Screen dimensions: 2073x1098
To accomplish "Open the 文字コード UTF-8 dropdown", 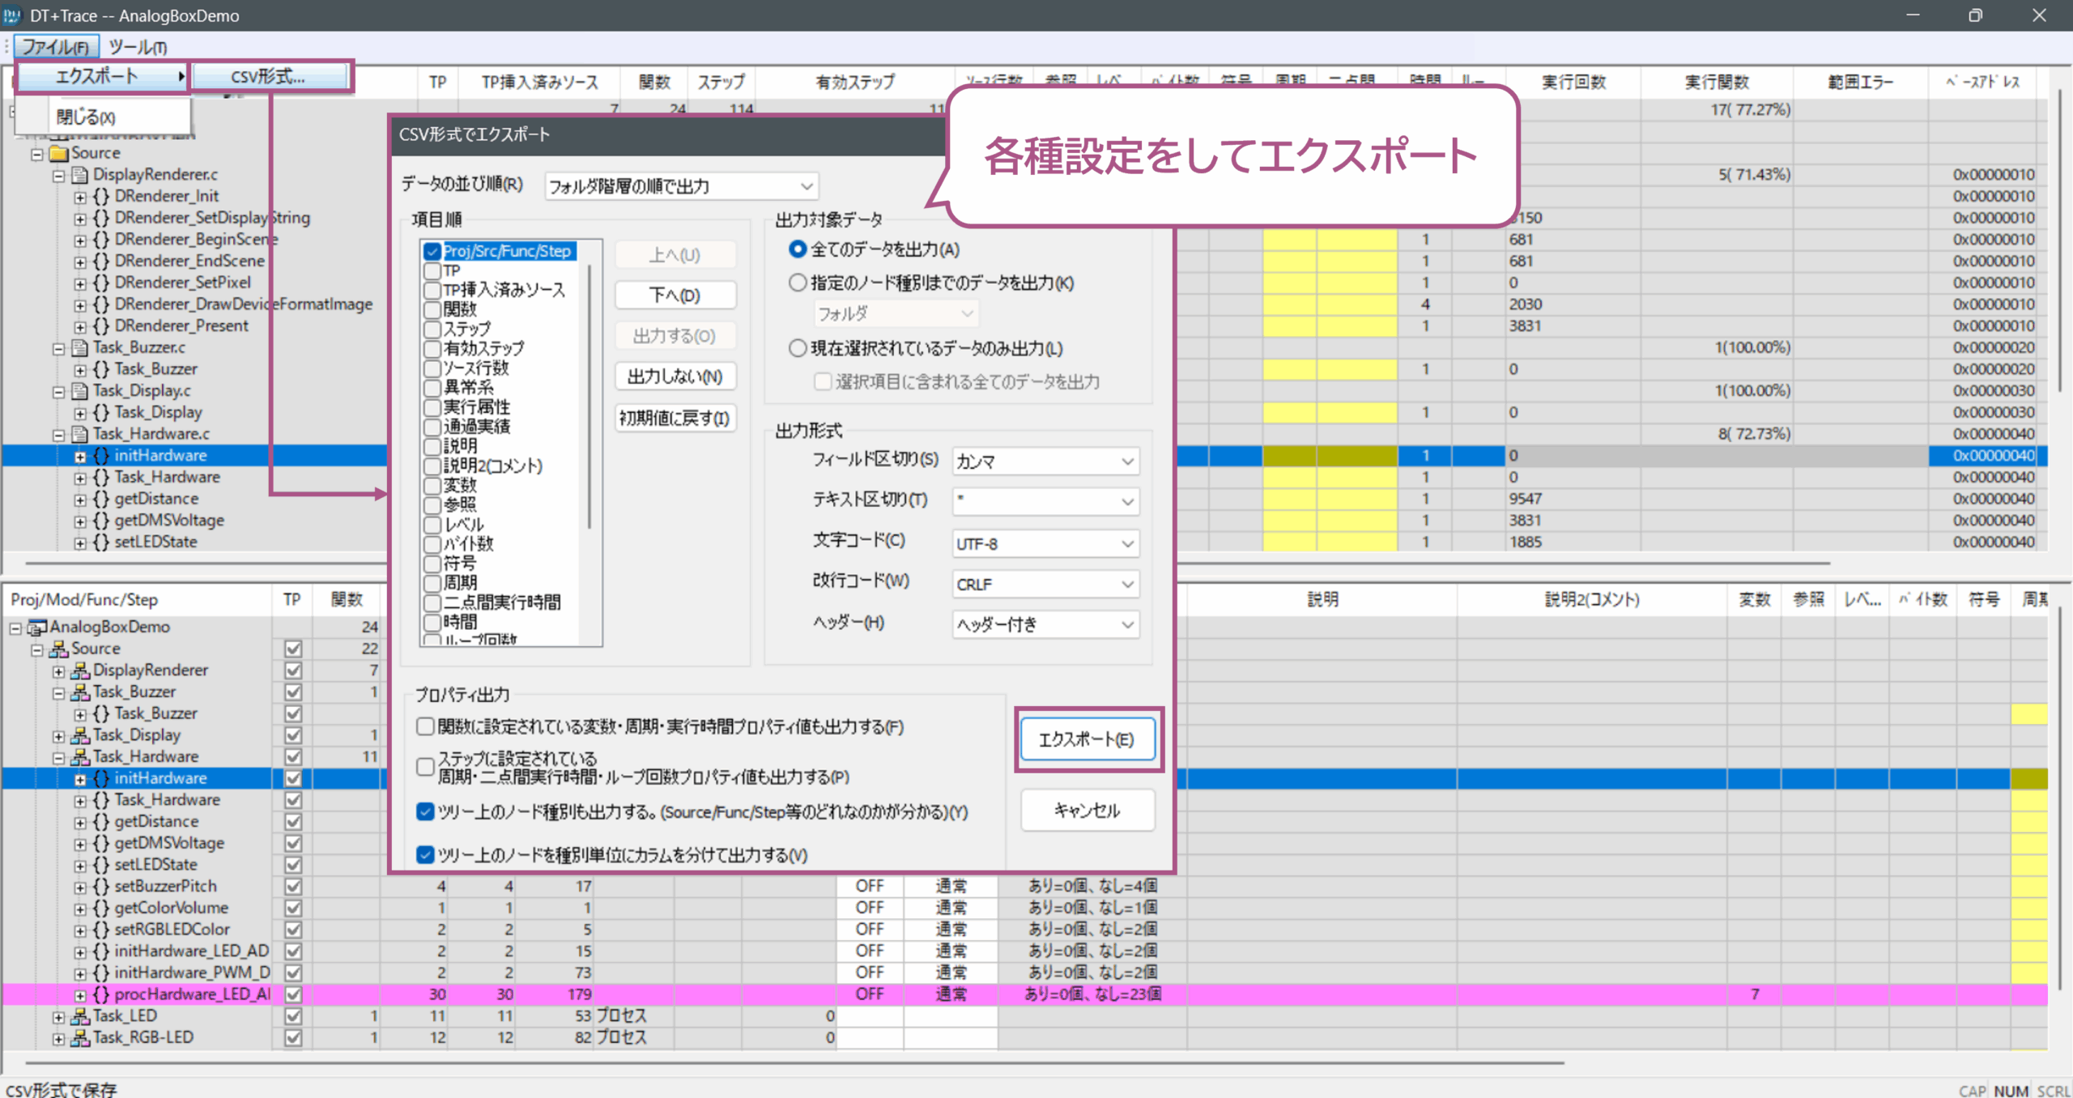I will pyautogui.click(x=1045, y=543).
